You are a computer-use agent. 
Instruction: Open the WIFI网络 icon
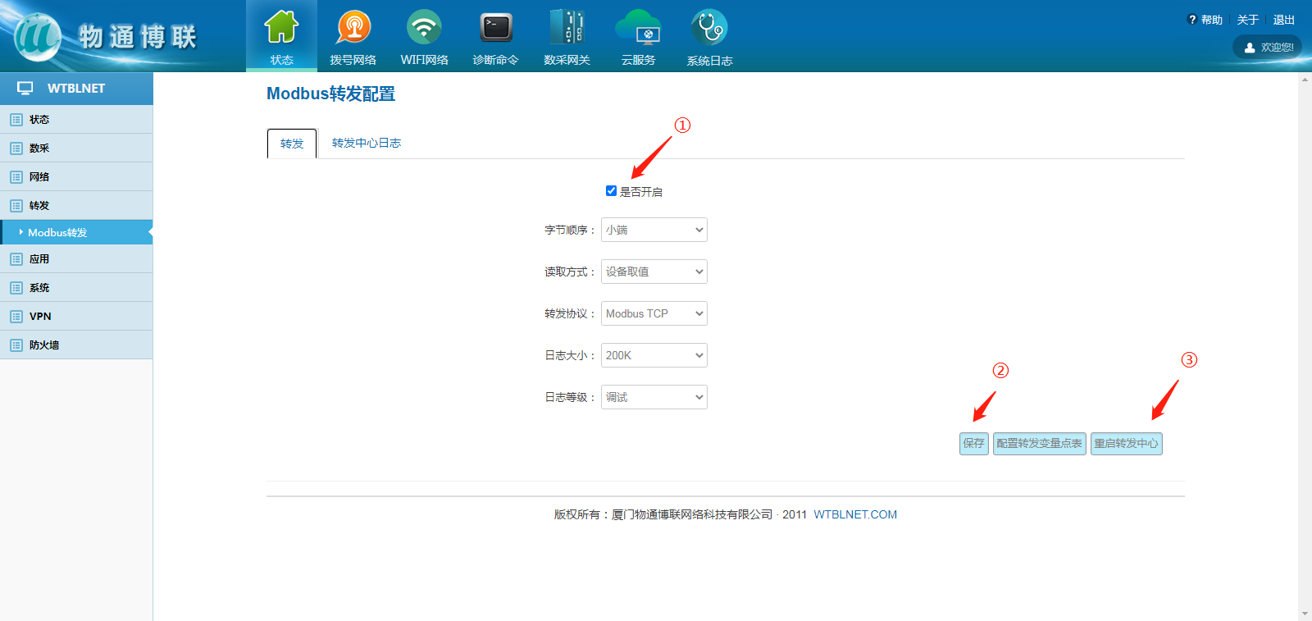(x=424, y=28)
